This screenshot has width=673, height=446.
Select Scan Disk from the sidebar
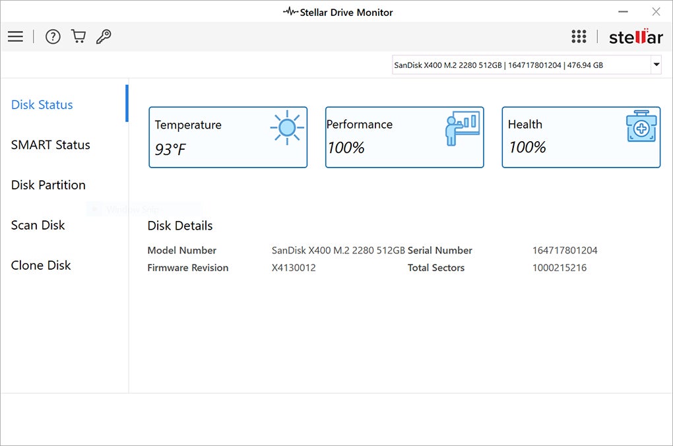pos(38,225)
